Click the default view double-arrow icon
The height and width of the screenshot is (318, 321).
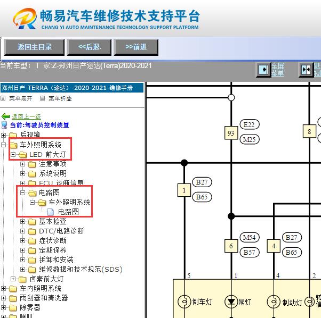pos(306,70)
